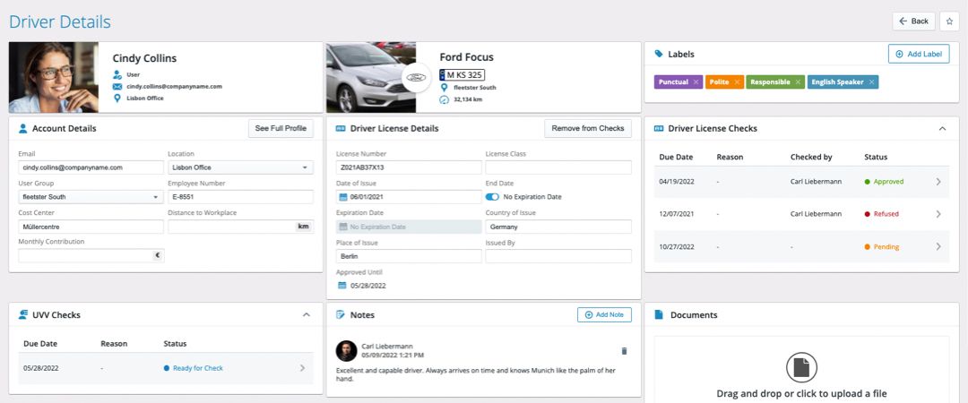This screenshot has height=403, width=968.
Task: Expand the Pending check row from 10/27/2022
Action: pos(938,246)
